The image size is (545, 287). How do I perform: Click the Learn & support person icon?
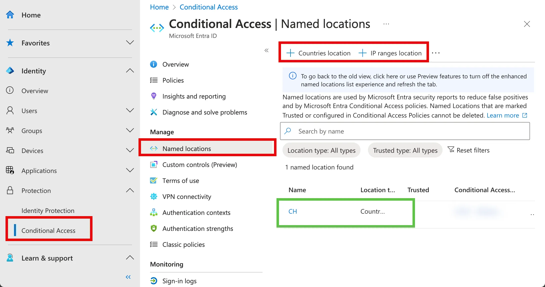pyautogui.click(x=10, y=258)
